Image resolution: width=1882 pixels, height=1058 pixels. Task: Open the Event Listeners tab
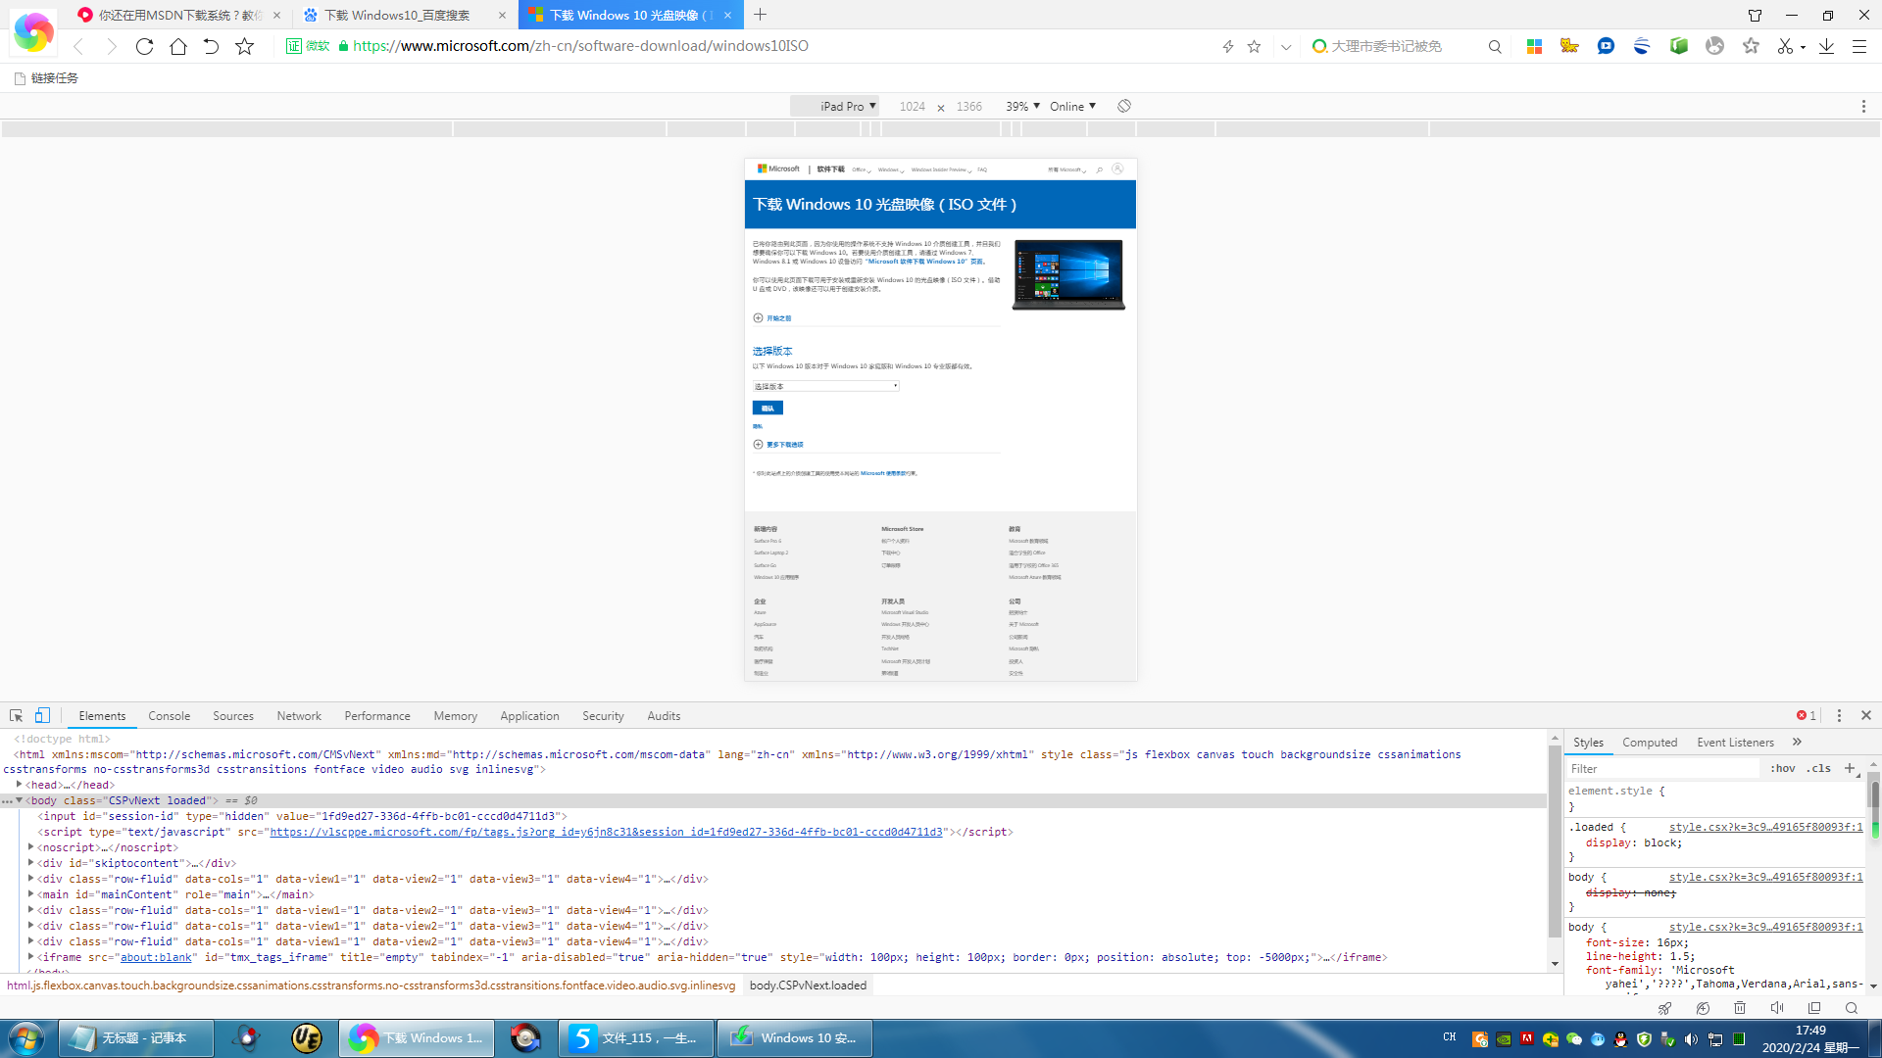(x=1735, y=743)
